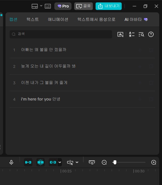The height and width of the screenshot is (185, 162).
Task: Click the 00:30 mark on timeline ruler
Action: coord(139,171)
